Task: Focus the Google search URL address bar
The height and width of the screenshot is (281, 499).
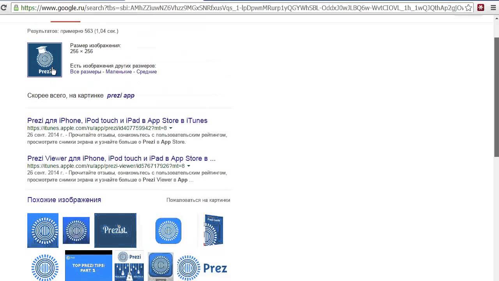Action: (242, 7)
